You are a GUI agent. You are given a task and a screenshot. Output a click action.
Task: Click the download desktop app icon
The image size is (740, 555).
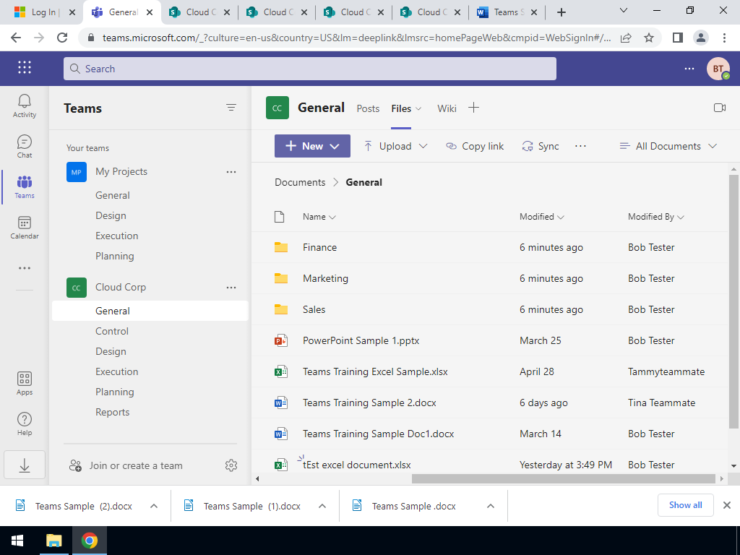pyautogui.click(x=25, y=465)
